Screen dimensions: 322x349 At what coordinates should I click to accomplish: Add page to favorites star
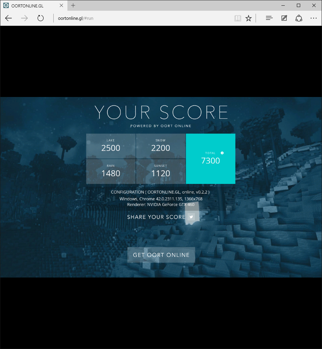[249, 18]
